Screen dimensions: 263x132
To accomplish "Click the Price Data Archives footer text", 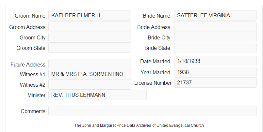I will click(x=139, y=125).
